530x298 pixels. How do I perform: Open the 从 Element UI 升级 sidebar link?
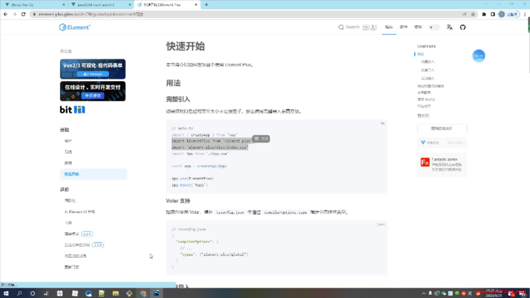pyautogui.click(x=79, y=212)
